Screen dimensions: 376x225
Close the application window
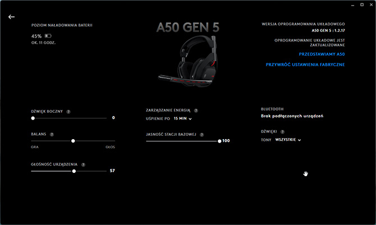[371, 4]
